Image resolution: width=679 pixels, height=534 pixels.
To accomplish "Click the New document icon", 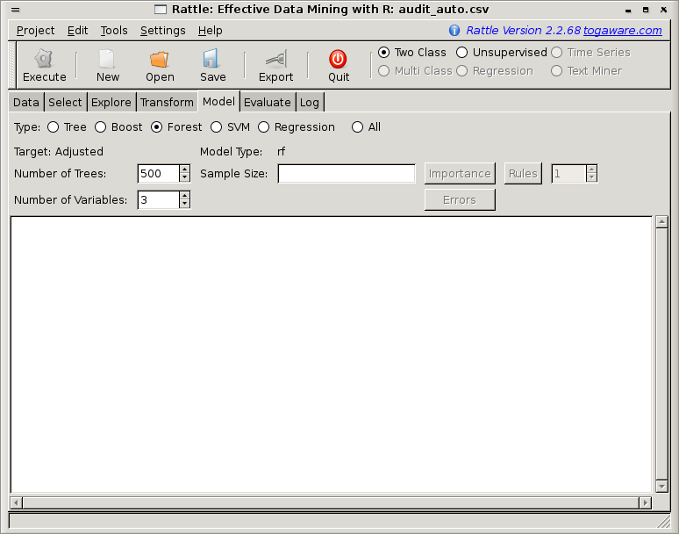I will pyautogui.click(x=107, y=59).
